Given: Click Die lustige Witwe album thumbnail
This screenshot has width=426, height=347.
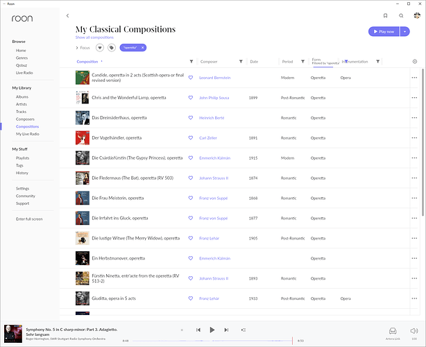Looking at the screenshot, I should [x=83, y=238].
